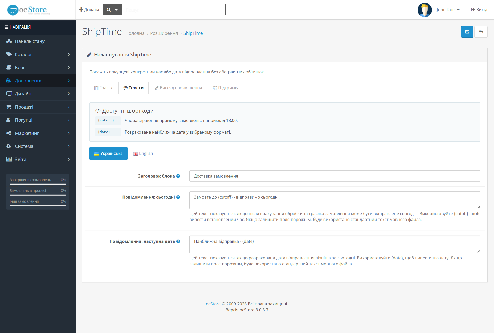Click the Розширення breadcrumb link
This screenshot has width=494, height=333.
pyautogui.click(x=164, y=33)
